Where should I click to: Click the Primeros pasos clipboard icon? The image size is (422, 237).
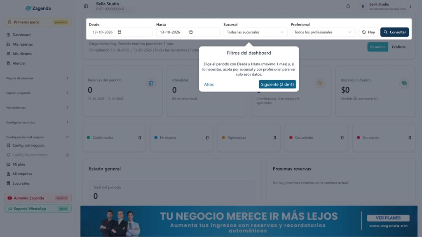coord(10,22)
